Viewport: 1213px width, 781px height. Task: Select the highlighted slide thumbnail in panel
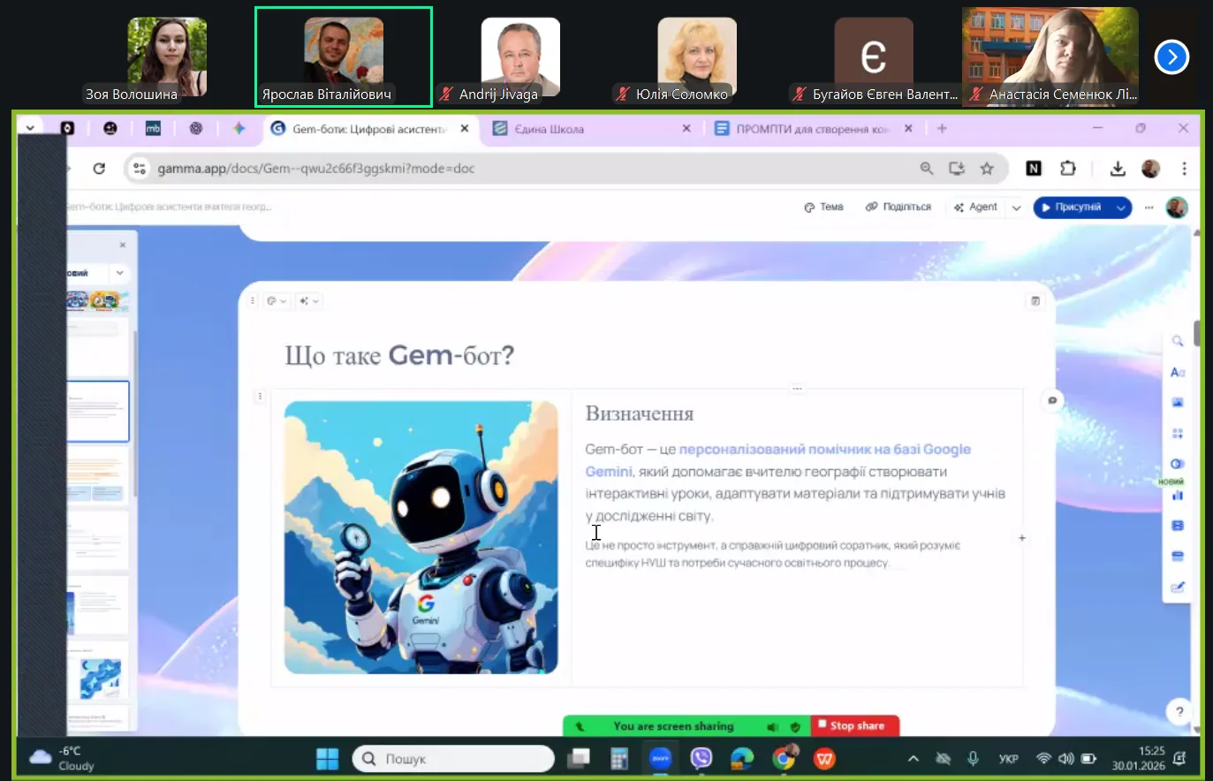point(97,411)
